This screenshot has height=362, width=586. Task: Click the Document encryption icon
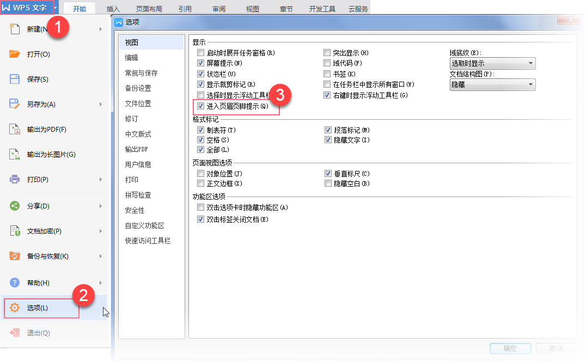[x=15, y=231]
